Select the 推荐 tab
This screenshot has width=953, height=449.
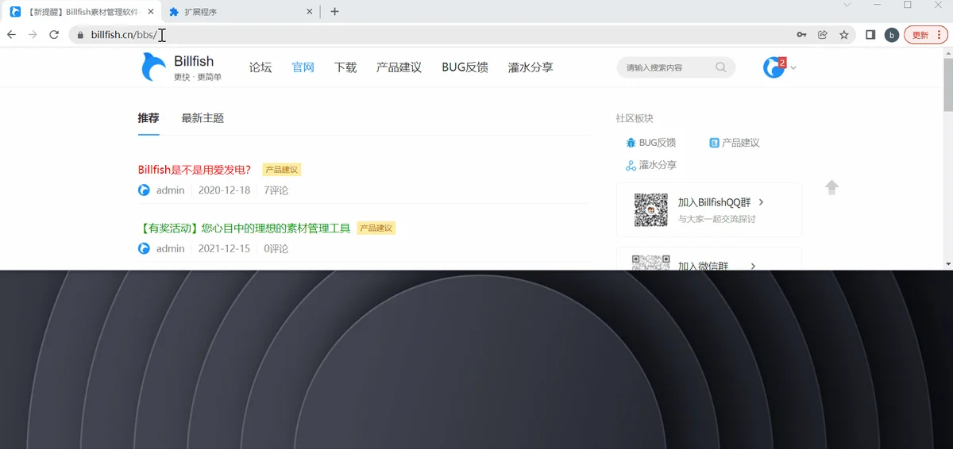[x=149, y=118]
